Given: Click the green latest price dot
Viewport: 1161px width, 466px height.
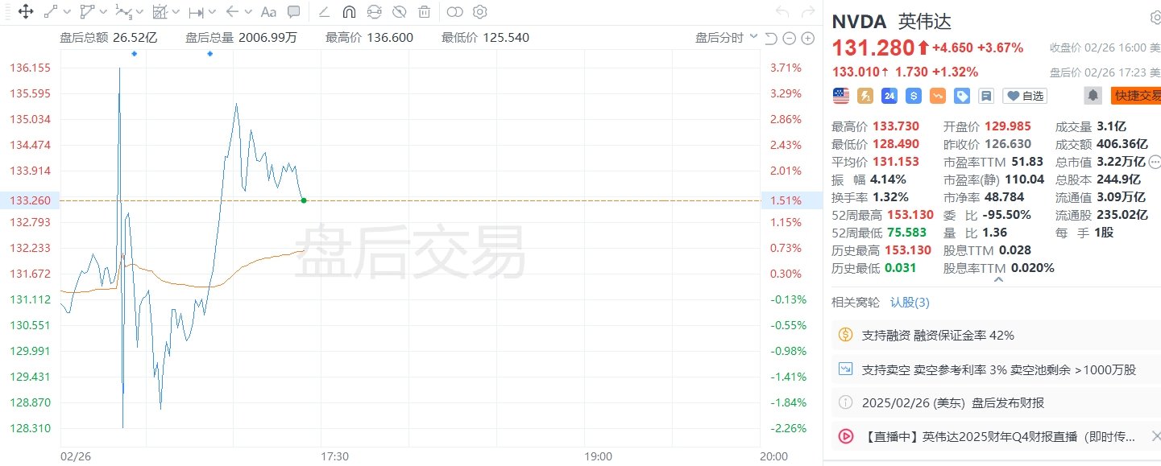Looking at the screenshot, I should click(303, 200).
